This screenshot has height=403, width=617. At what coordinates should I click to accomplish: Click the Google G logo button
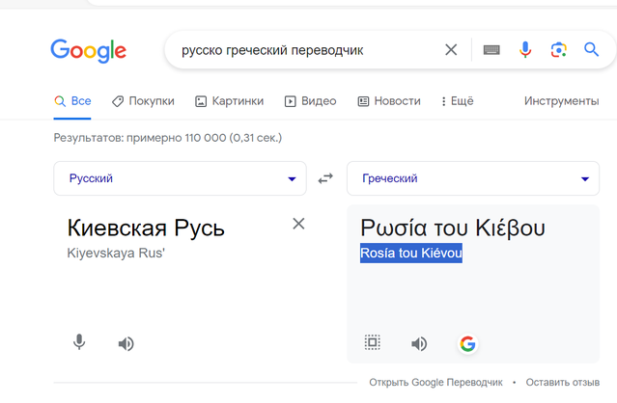468,344
